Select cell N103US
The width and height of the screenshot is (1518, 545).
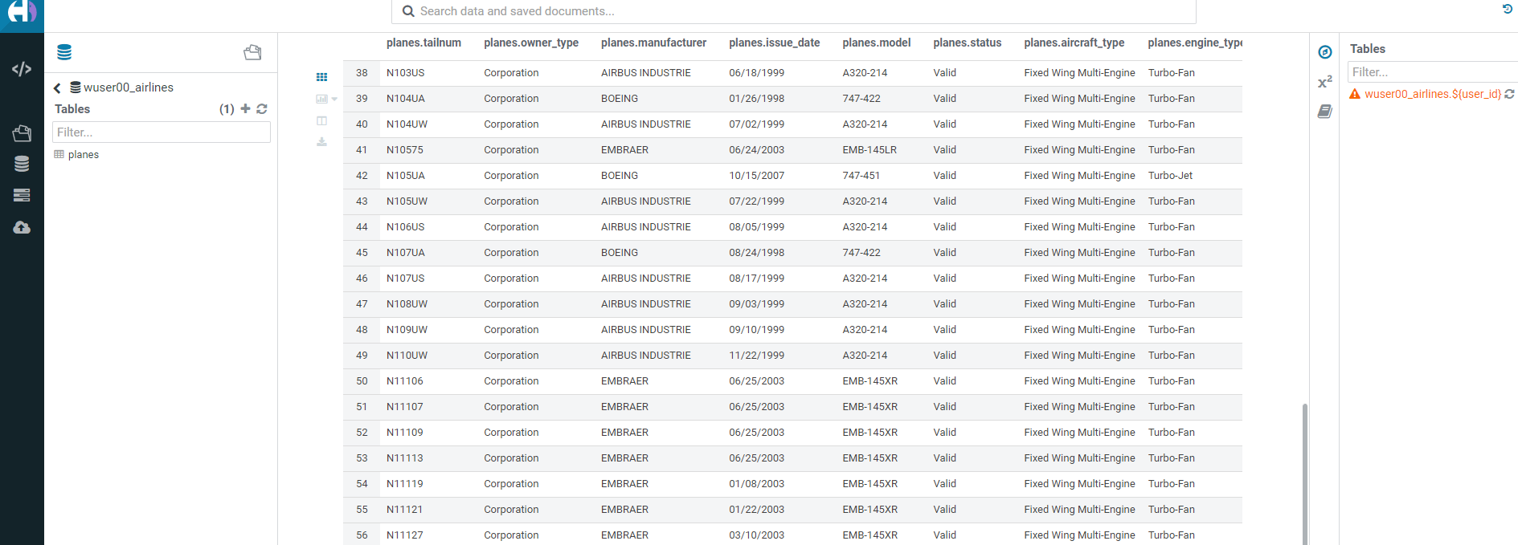pos(405,73)
